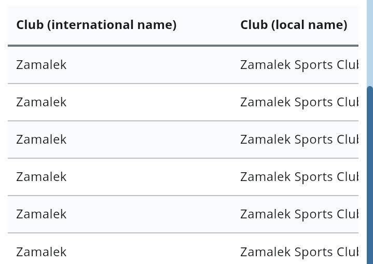
Task: Click '(international name)' text in the header
Action: pyautogui.click(x=112, y=25)
